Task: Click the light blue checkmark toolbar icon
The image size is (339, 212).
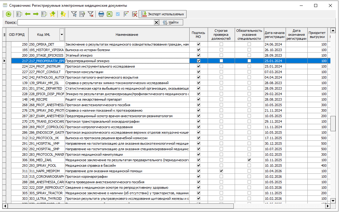Action: [118, 14]
